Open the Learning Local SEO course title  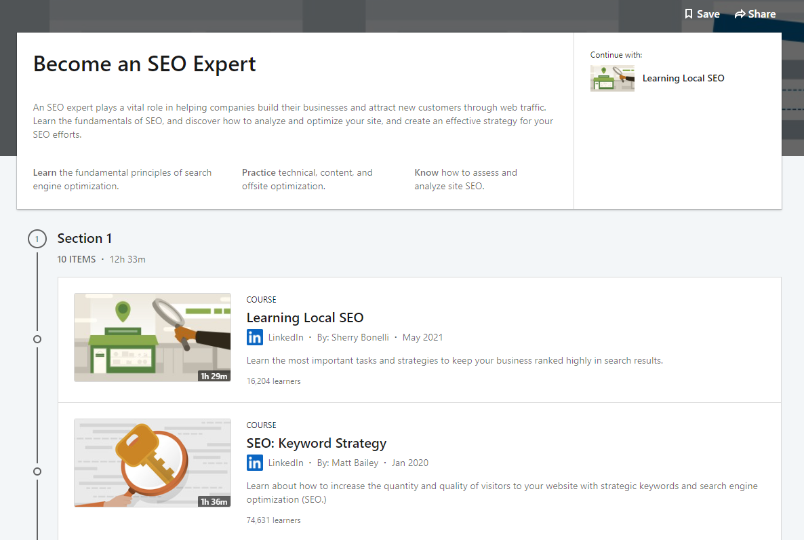(x=304, y=317)
